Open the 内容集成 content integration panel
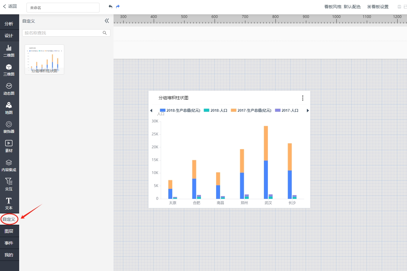 [x=9, y=165]
